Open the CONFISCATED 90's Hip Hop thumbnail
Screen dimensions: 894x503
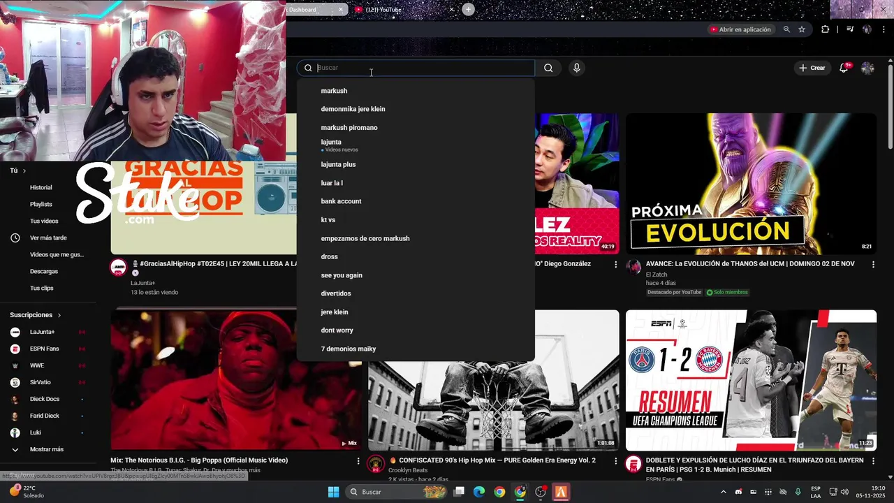point(493,405)
